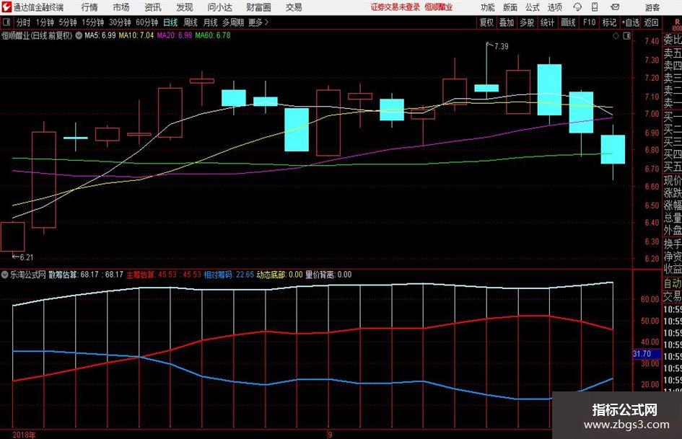Click the MA60: 6.78 indicator value
The width and height of the screenshot is (682, 439).
point(213,35)
